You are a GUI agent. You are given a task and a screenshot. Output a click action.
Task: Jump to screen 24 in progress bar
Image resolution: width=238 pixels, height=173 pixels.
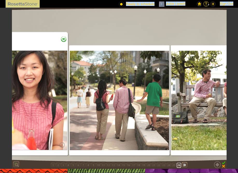point(169,165)
